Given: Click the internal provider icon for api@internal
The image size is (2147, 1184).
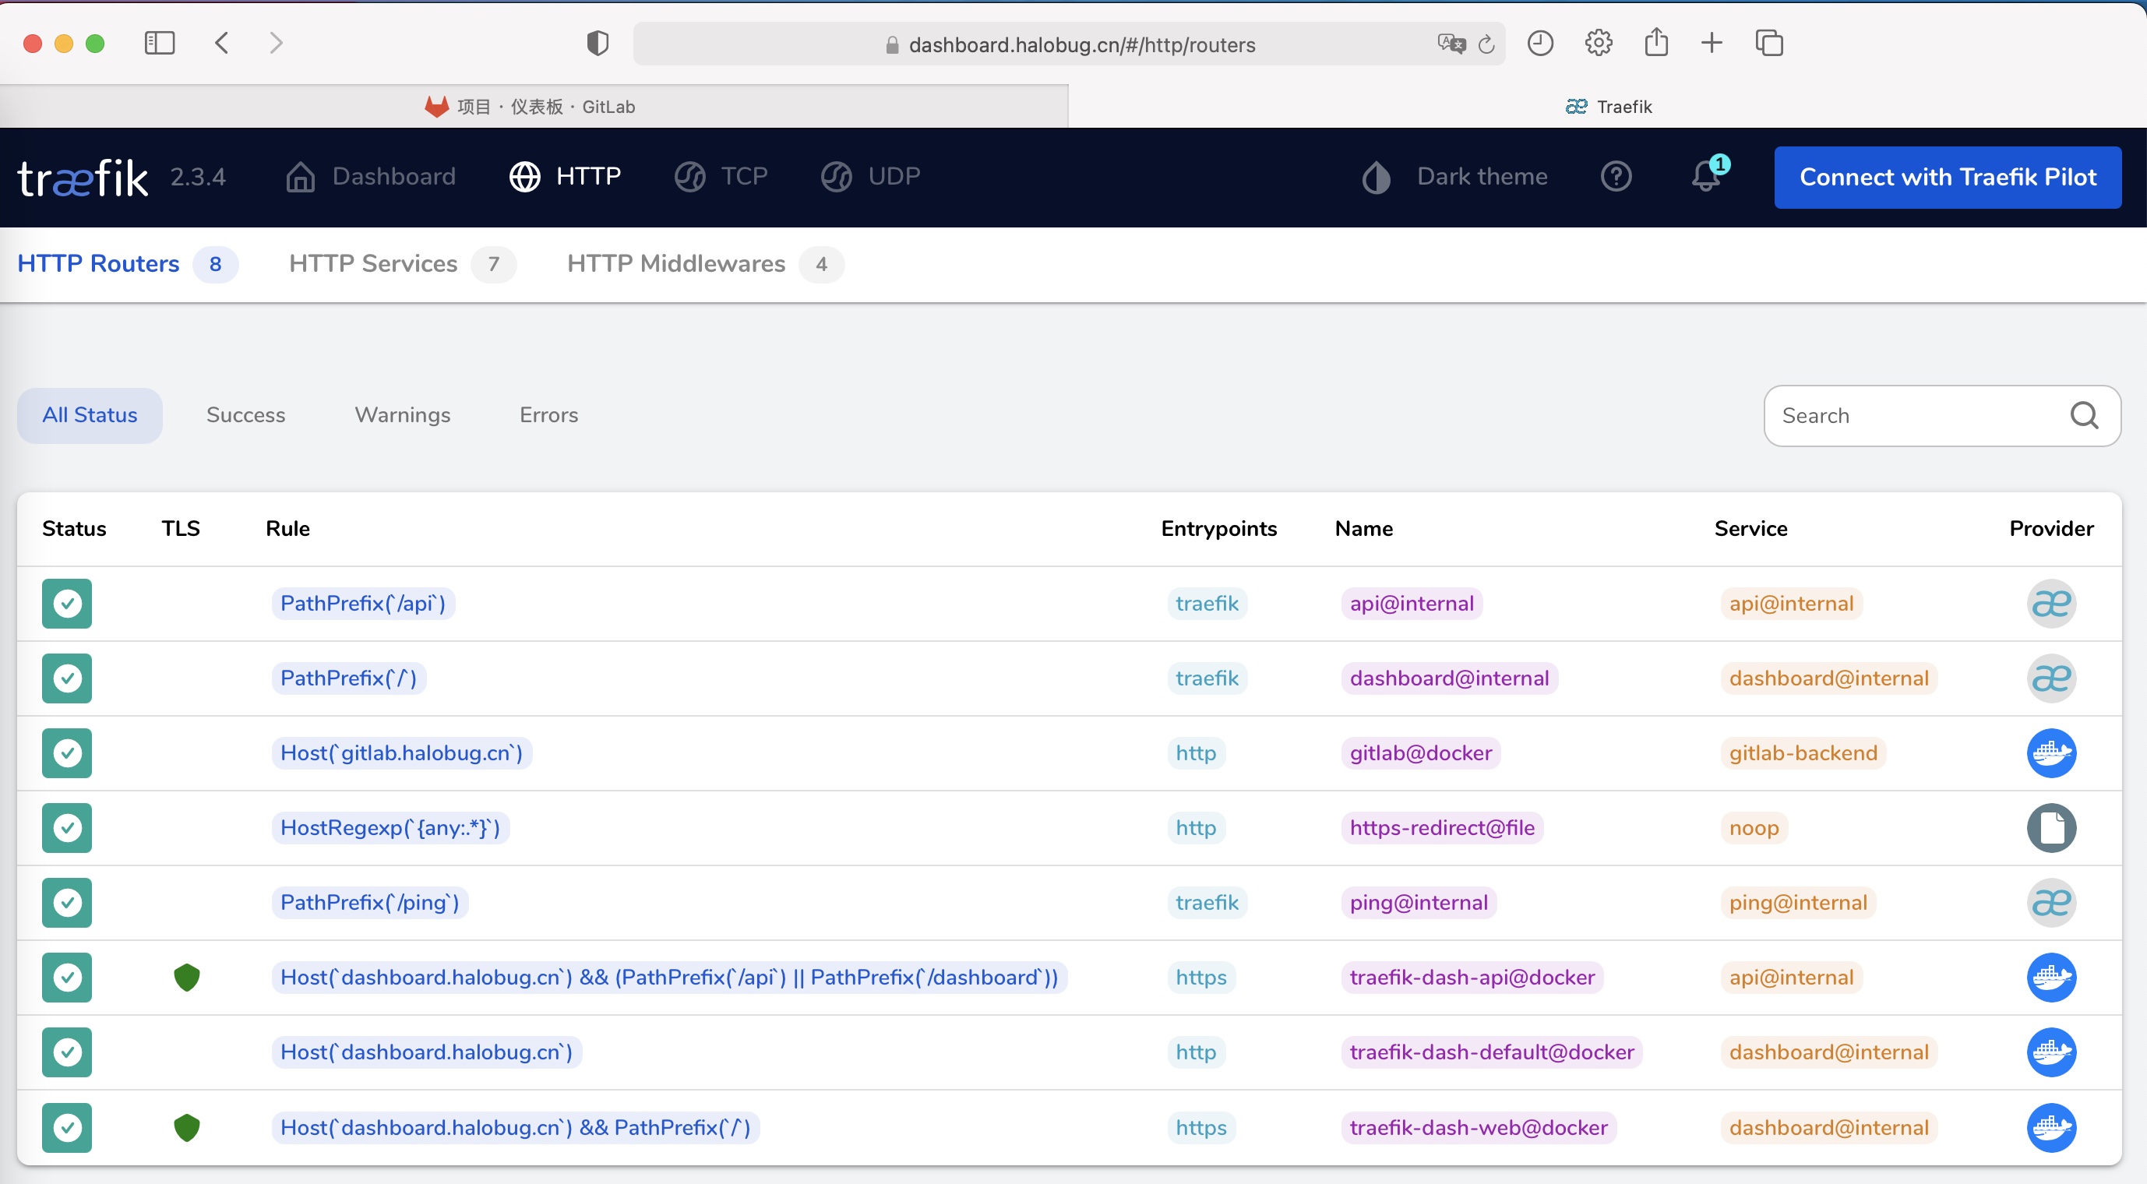Looking at the screenshot, I should coord(2051,602).
